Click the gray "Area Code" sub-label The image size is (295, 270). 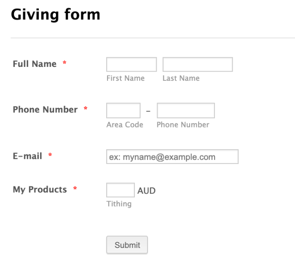(125, 124)
